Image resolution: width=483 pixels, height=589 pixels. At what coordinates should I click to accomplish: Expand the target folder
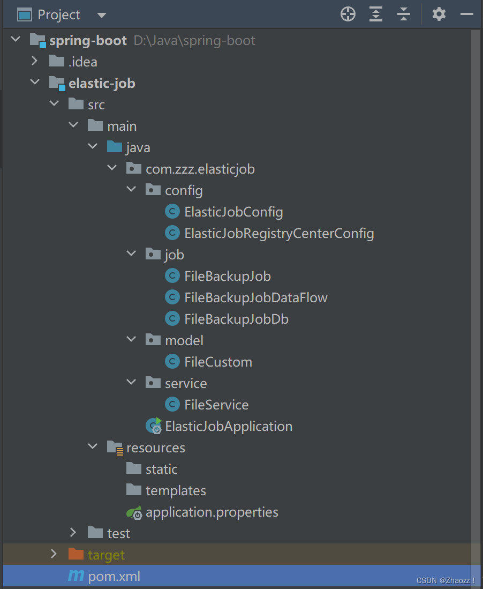(x=54, y=554)
